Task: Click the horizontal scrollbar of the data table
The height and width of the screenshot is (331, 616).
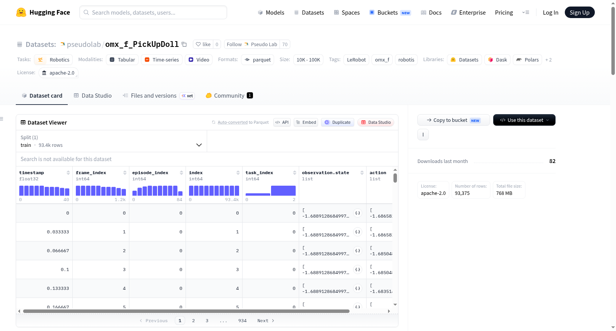Action: point(186,311)
